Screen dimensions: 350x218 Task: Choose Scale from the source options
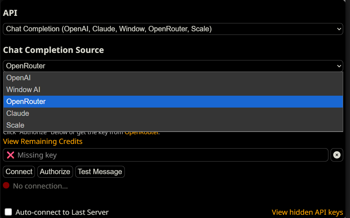click(173, 125)
